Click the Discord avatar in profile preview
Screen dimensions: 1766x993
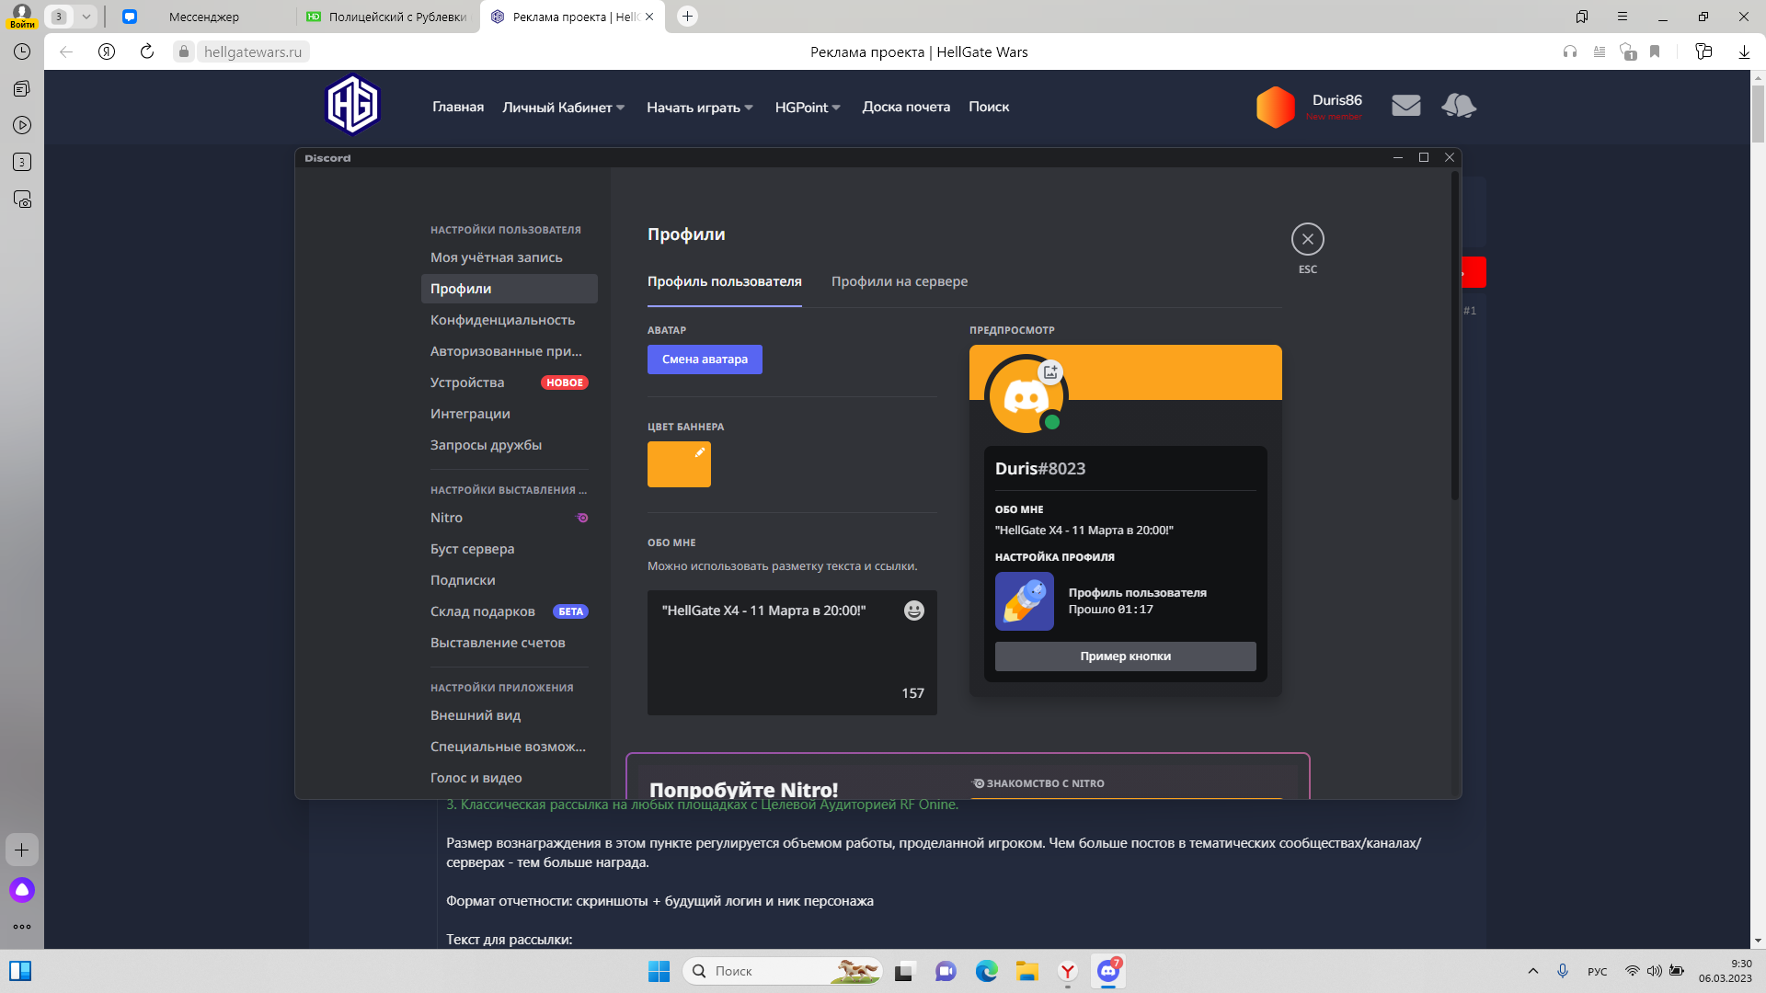pos(1026,396)
